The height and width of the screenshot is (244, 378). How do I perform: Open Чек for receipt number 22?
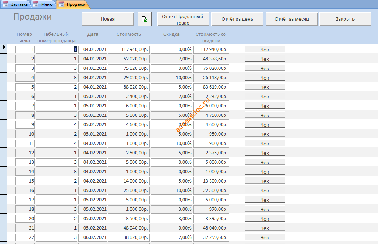tap(265, 237)
